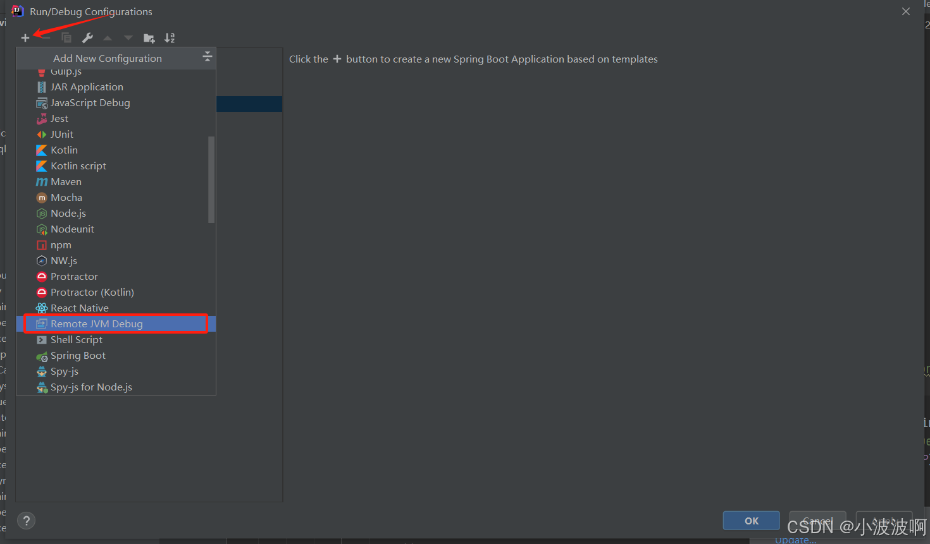Select the Kotlin entry, not Kotlin script
This screenshot has height=544, width=930.
[116, 150]
